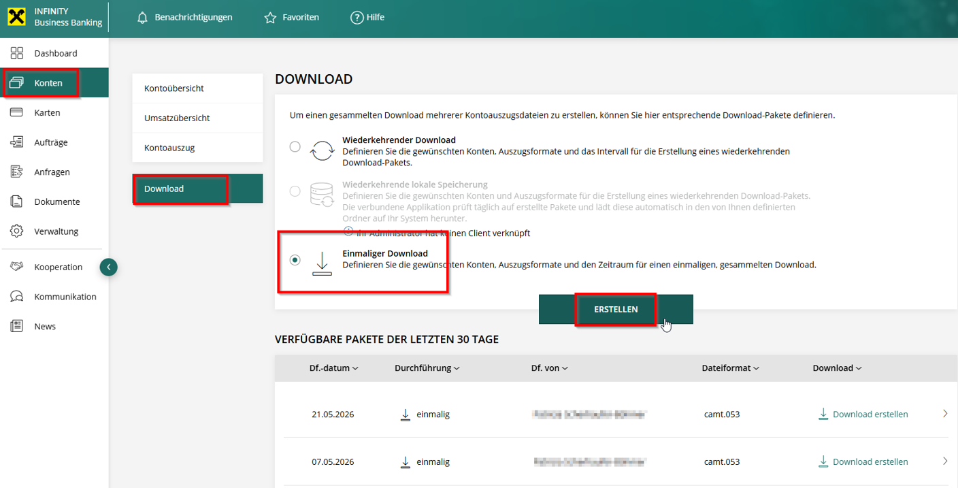Expand row details for 21.05.2026 package
Image resolution: width=958 pixels, height=488 pixels.
pyautogui.click(x=945, y=414)
